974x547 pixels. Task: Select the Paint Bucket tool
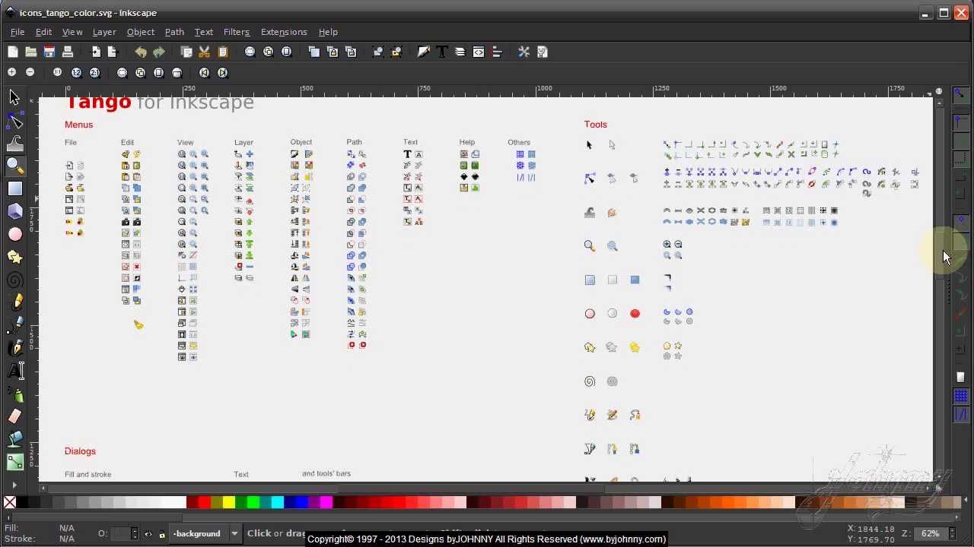click(14, 439)
